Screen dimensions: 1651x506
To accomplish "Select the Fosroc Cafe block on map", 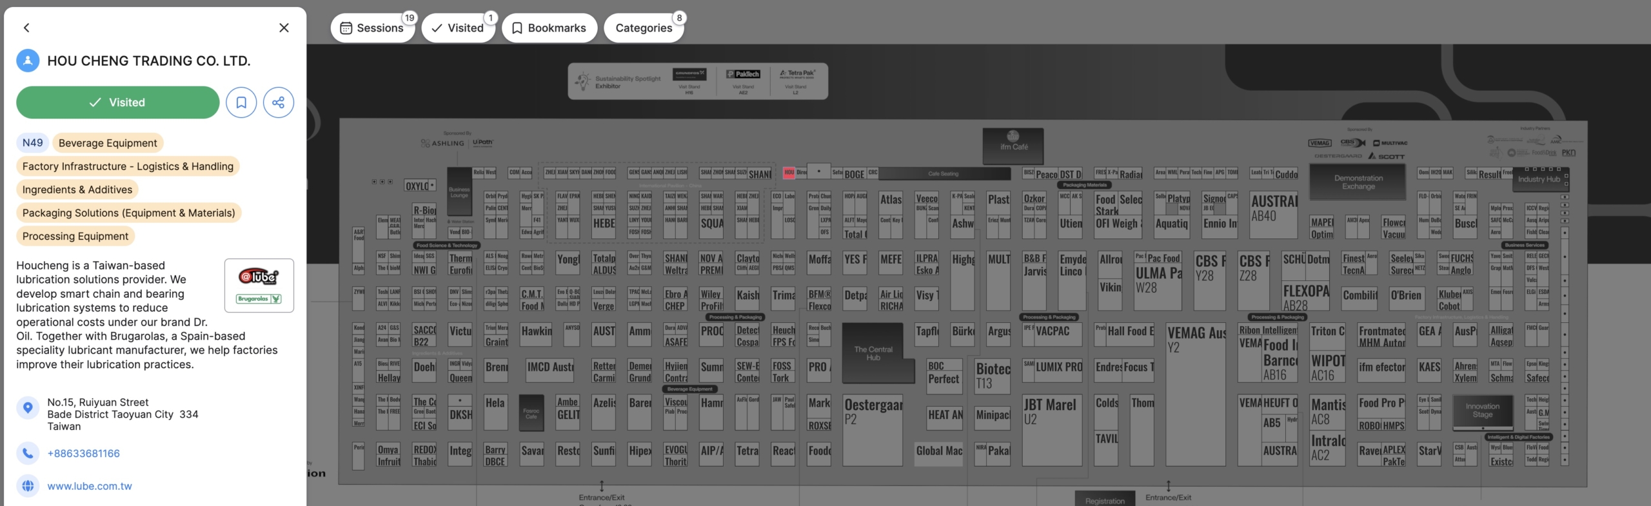I will [x=531, y=413].
